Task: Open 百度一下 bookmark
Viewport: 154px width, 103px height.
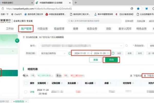Action: [x=5, y=14]
